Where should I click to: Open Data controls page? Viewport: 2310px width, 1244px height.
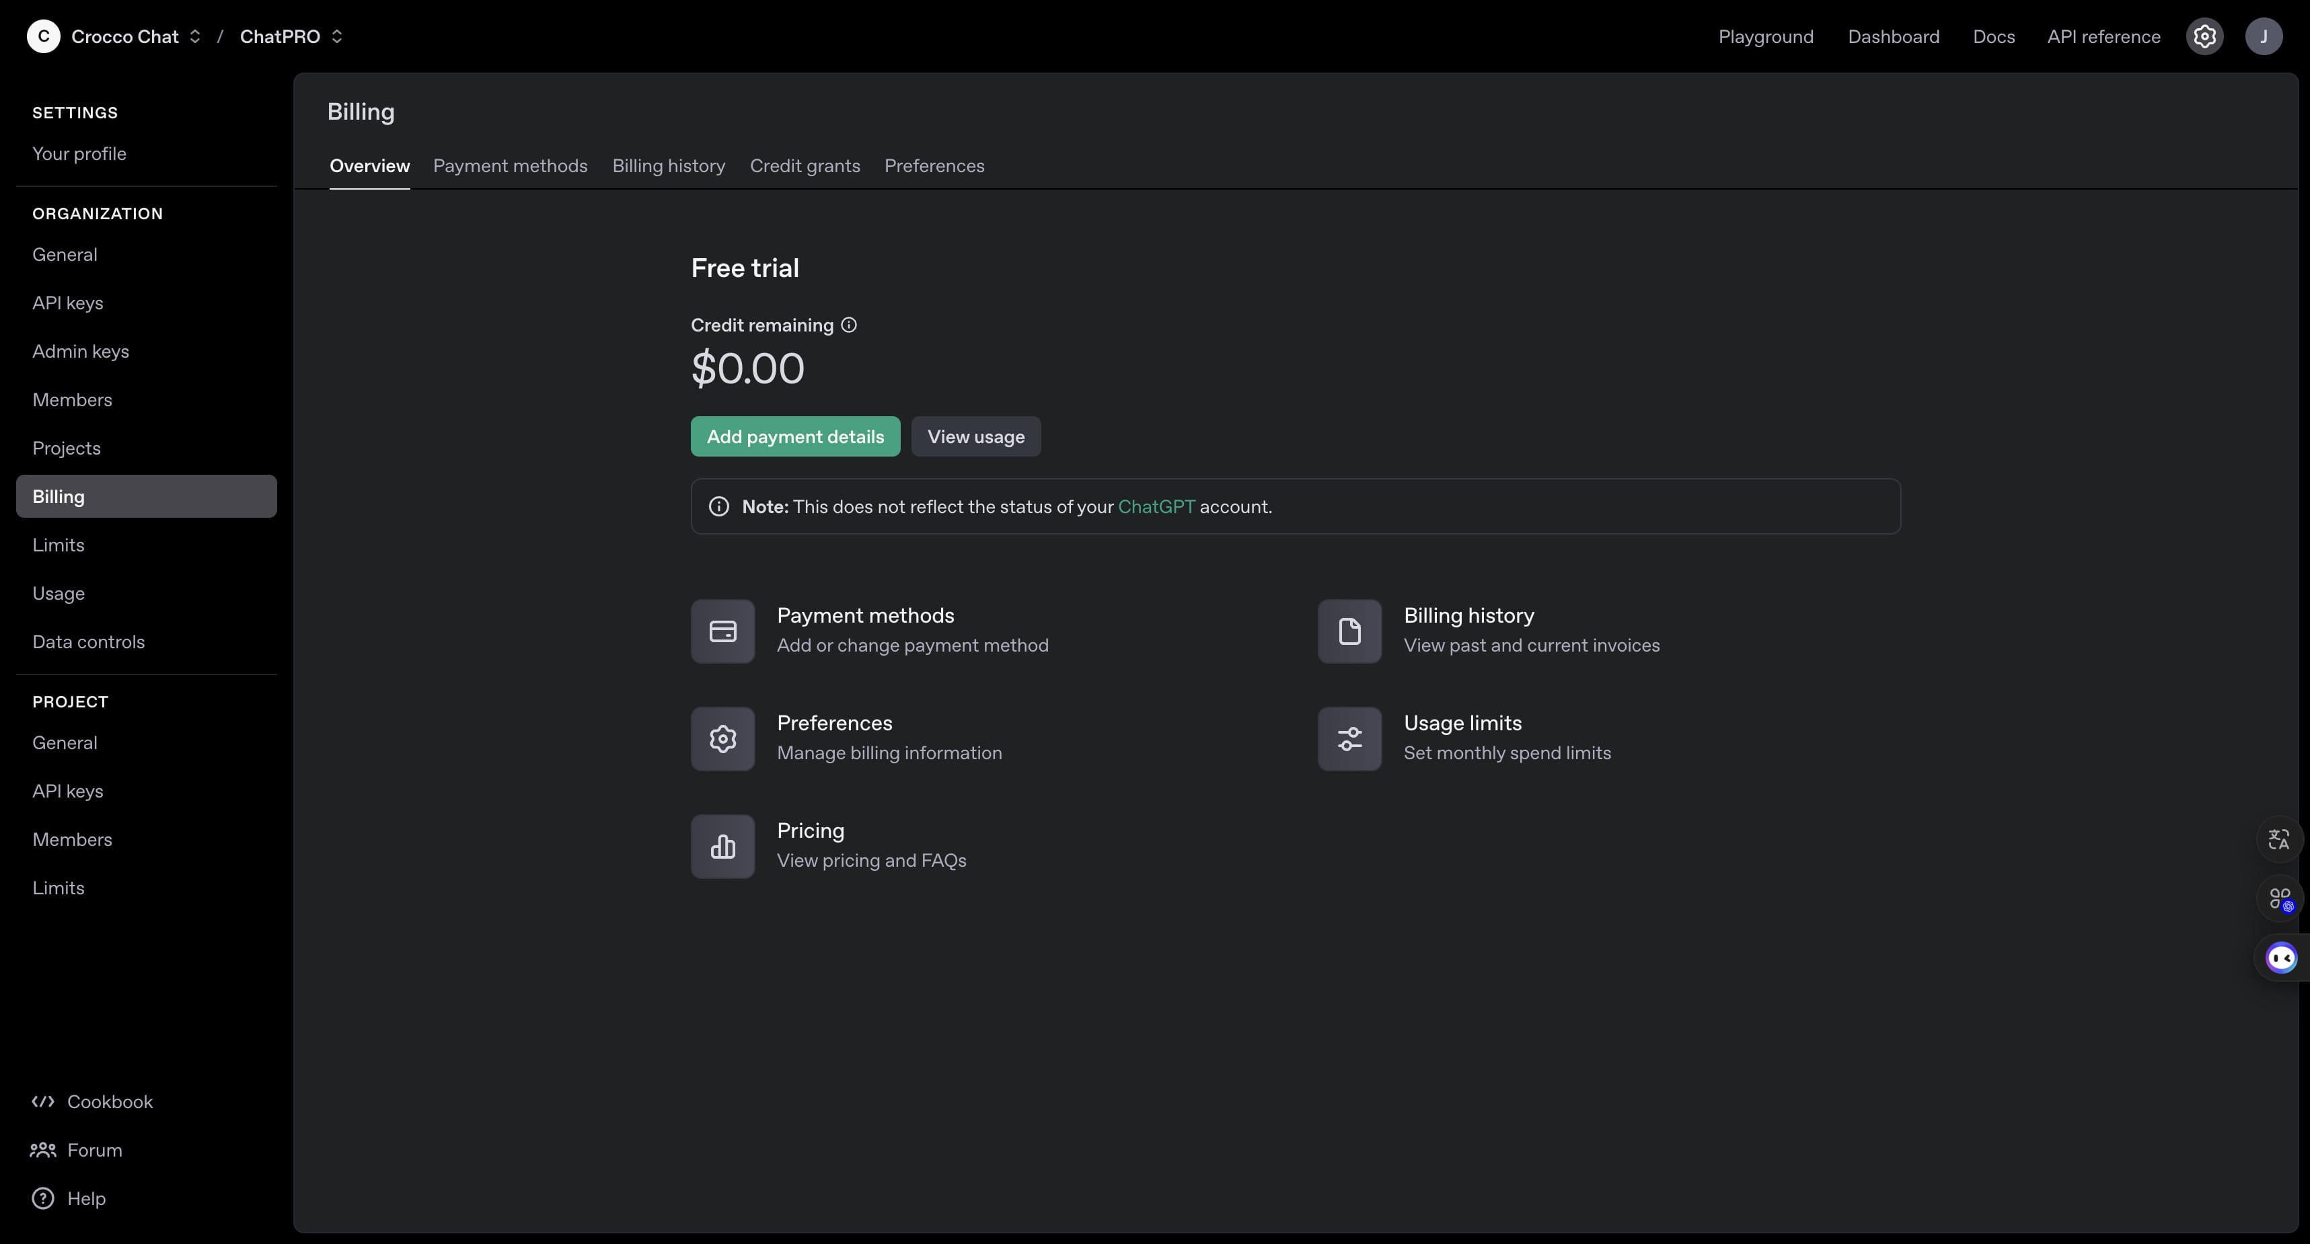pyautogui.click(x=146, y=642)
